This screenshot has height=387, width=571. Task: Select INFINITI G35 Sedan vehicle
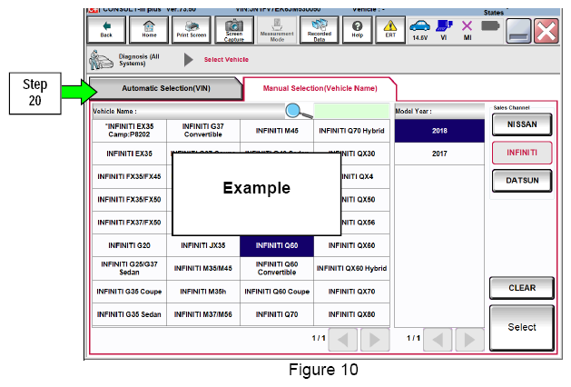tap(129, 314)
